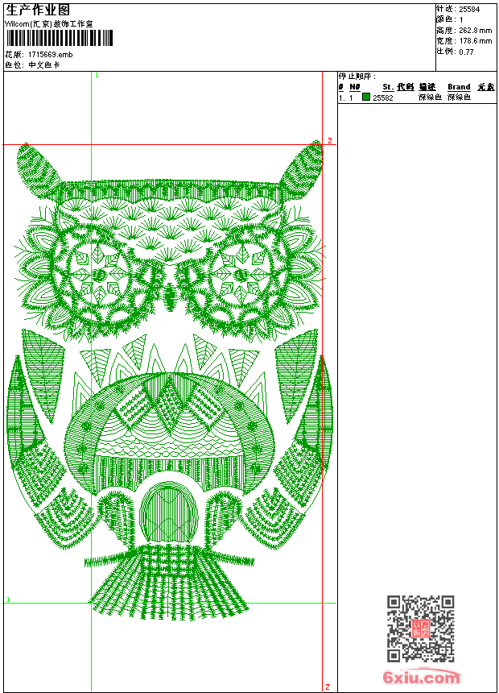
Task: Click the St. column header
Action: (388, 87)
